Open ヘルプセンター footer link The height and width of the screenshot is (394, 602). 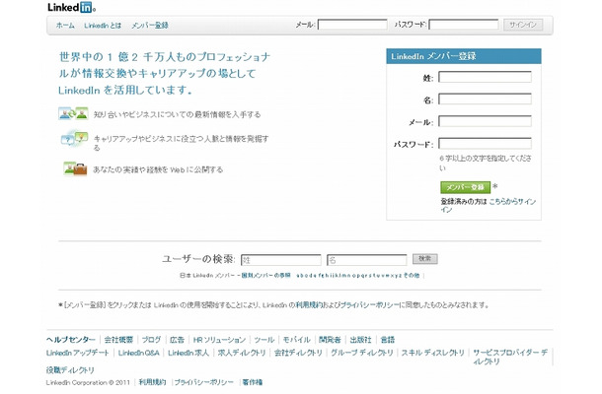[71, 340]
